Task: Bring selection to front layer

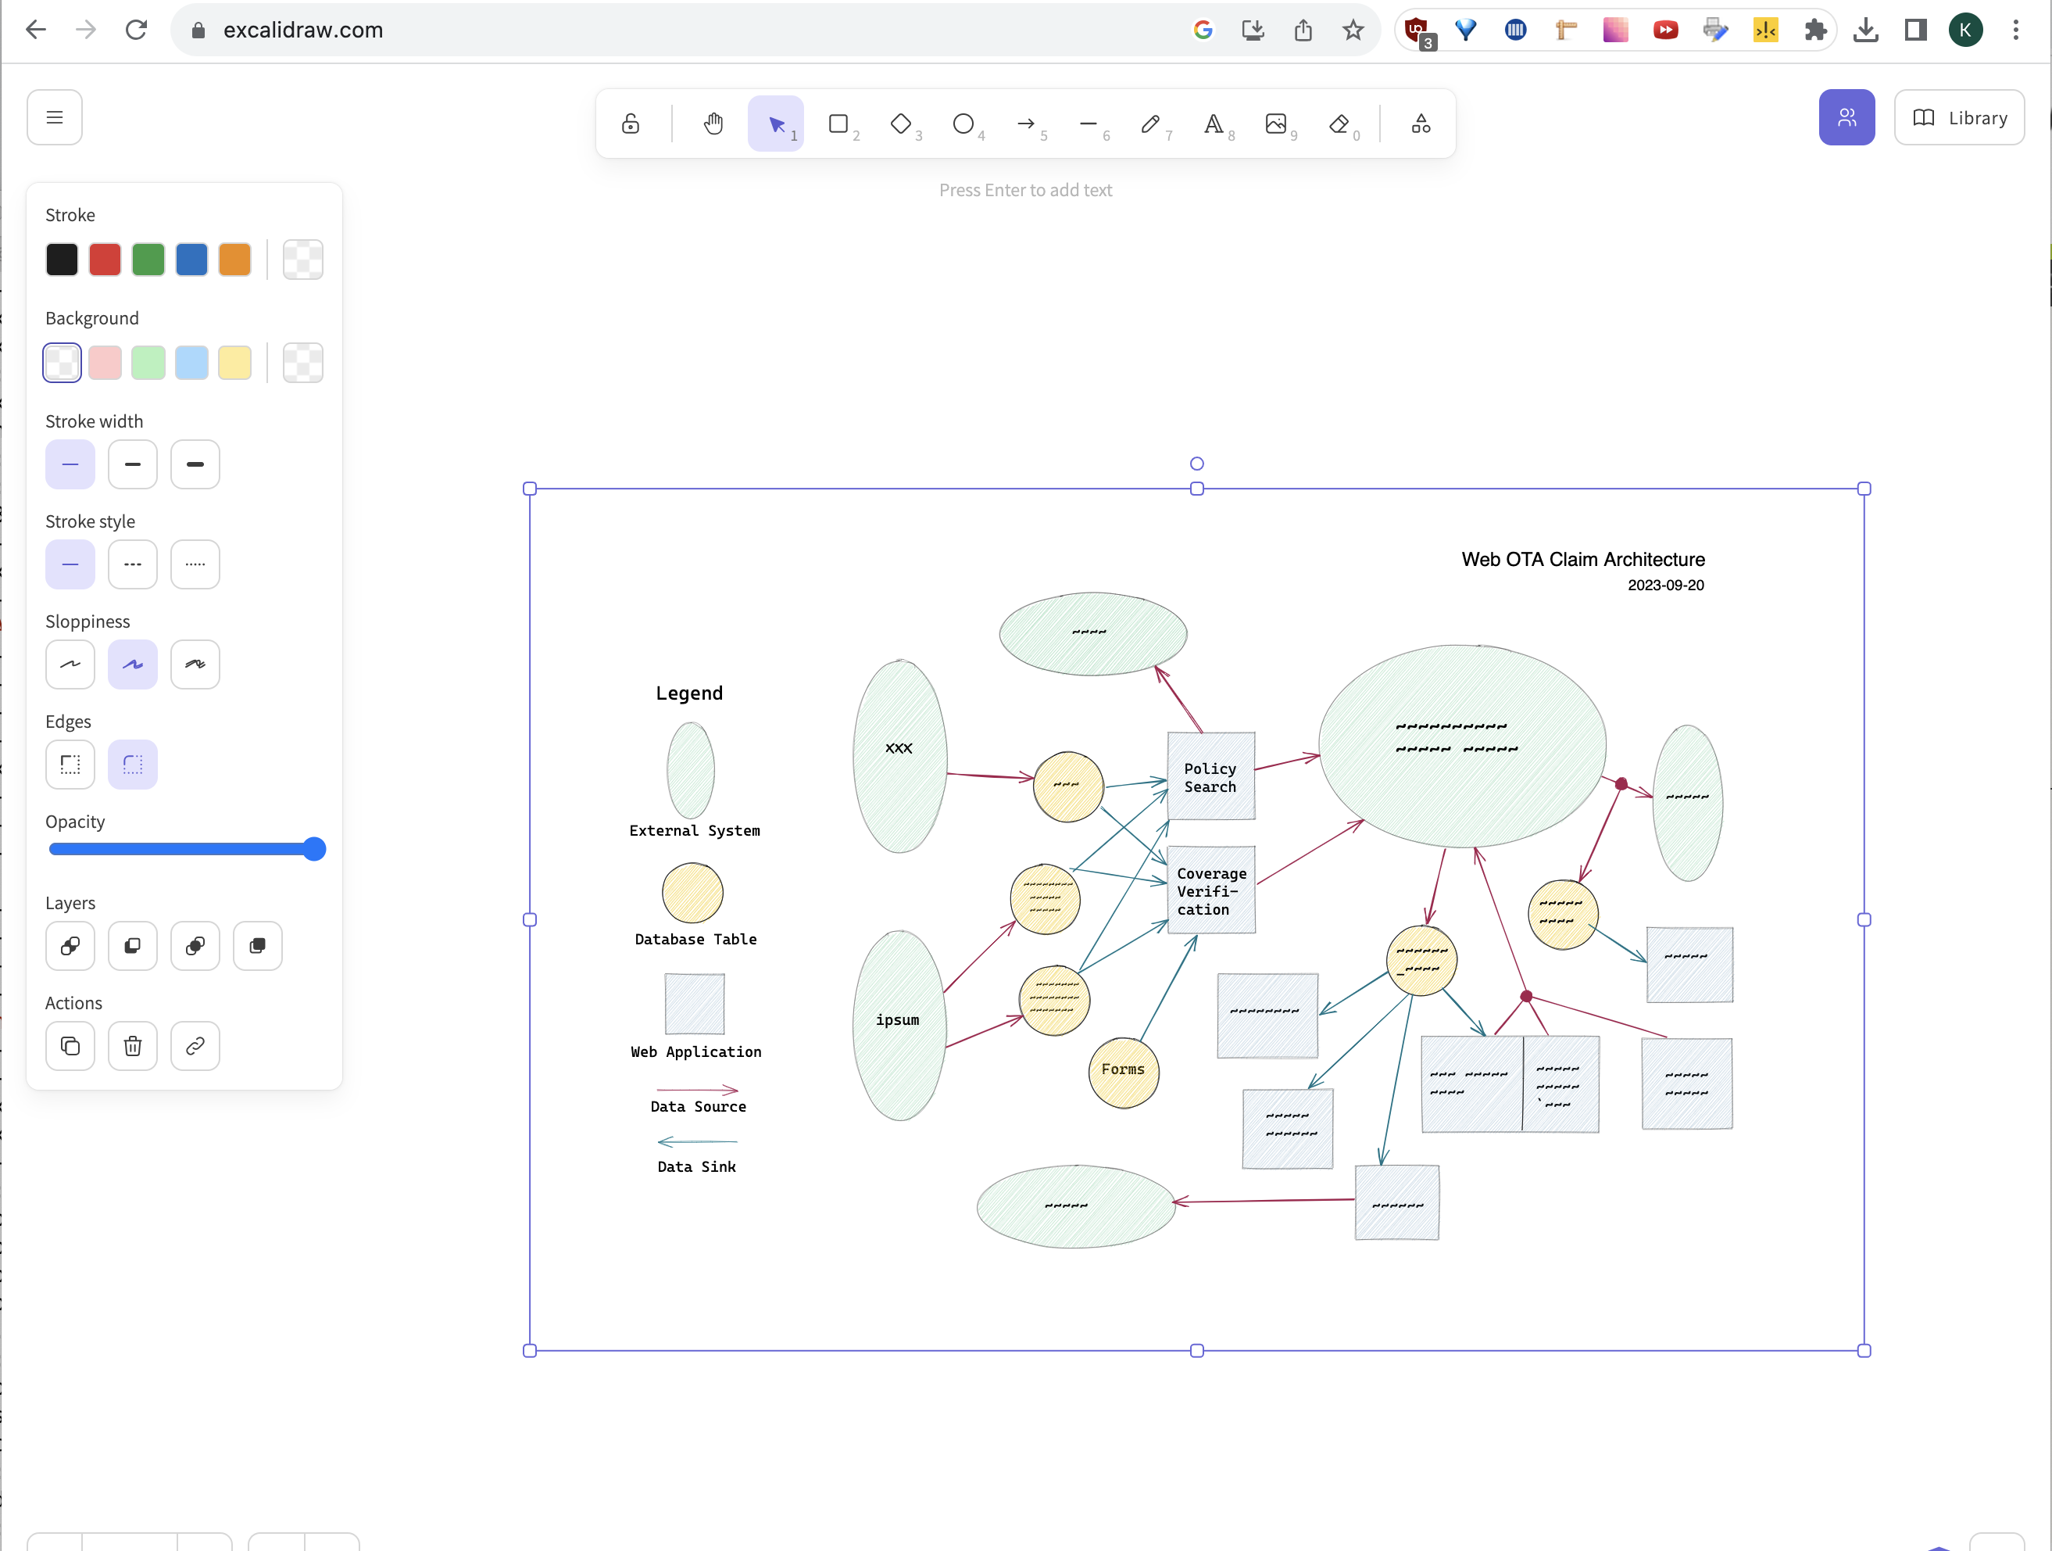Action: 258,946
